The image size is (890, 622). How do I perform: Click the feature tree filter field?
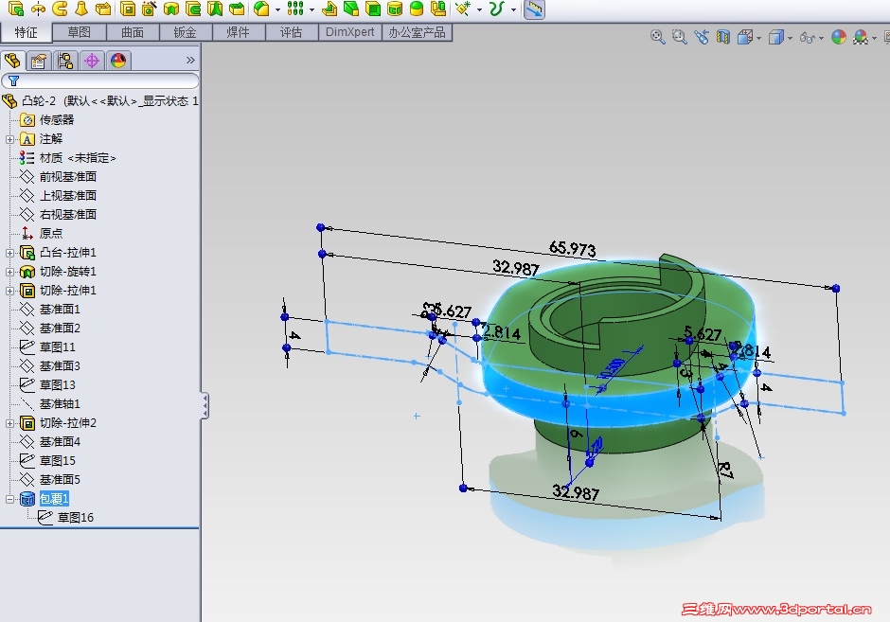[x=100, y=80]
